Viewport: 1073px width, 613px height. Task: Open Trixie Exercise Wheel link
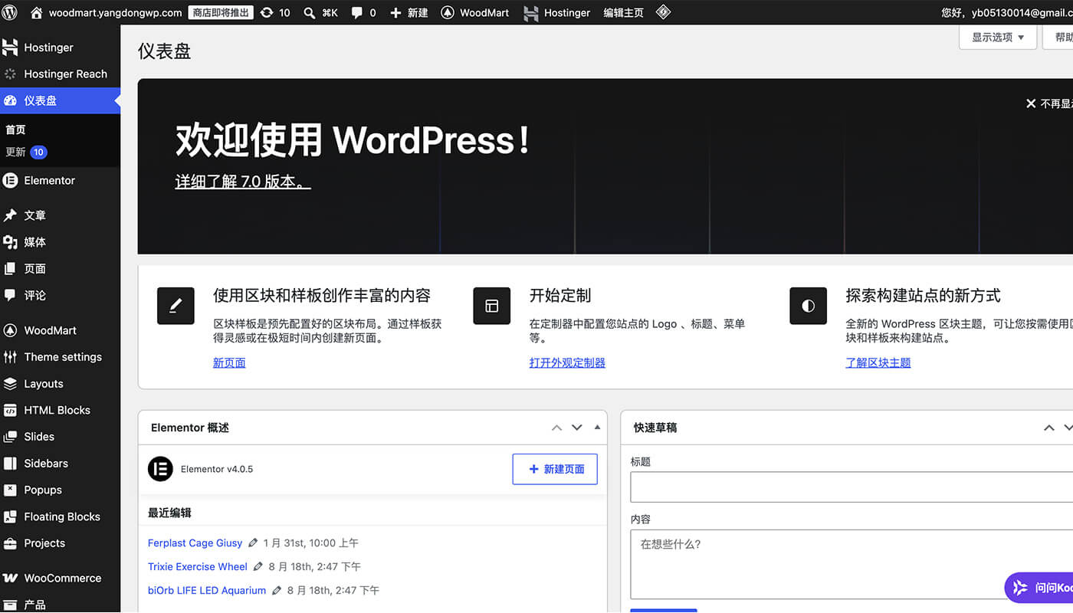pyautogui.click(x=198, y=567)
